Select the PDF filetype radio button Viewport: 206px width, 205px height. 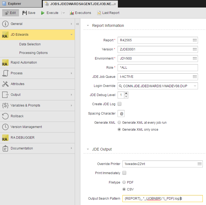pos(124,182)
